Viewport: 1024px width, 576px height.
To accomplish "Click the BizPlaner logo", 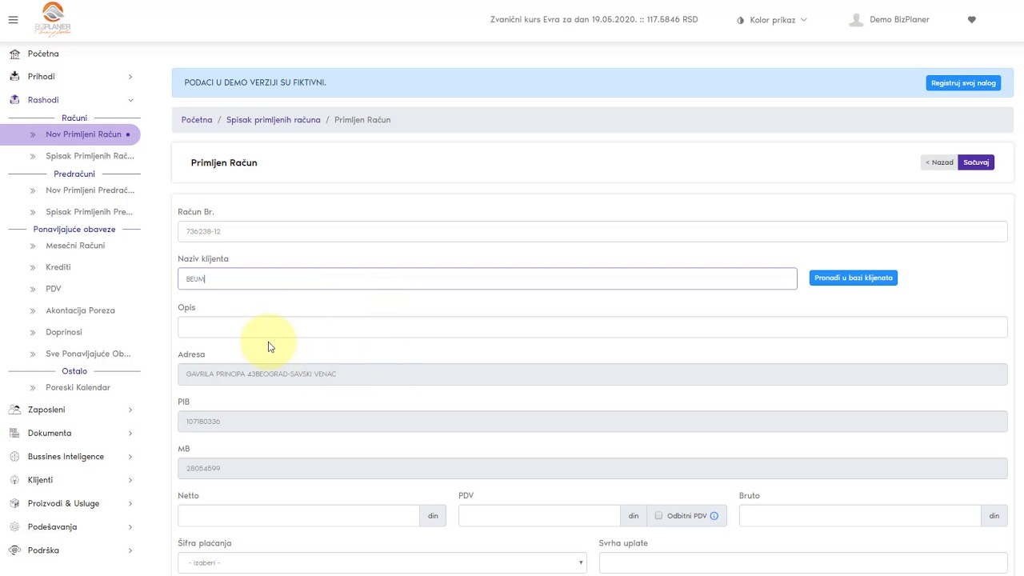I will pos(53,19).
